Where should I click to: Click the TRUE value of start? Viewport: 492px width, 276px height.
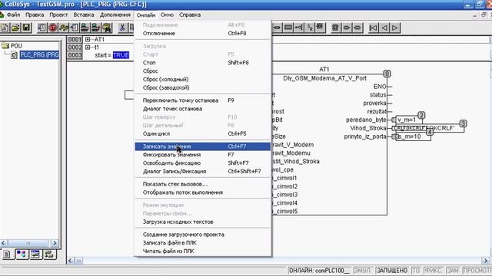point(121,55)
